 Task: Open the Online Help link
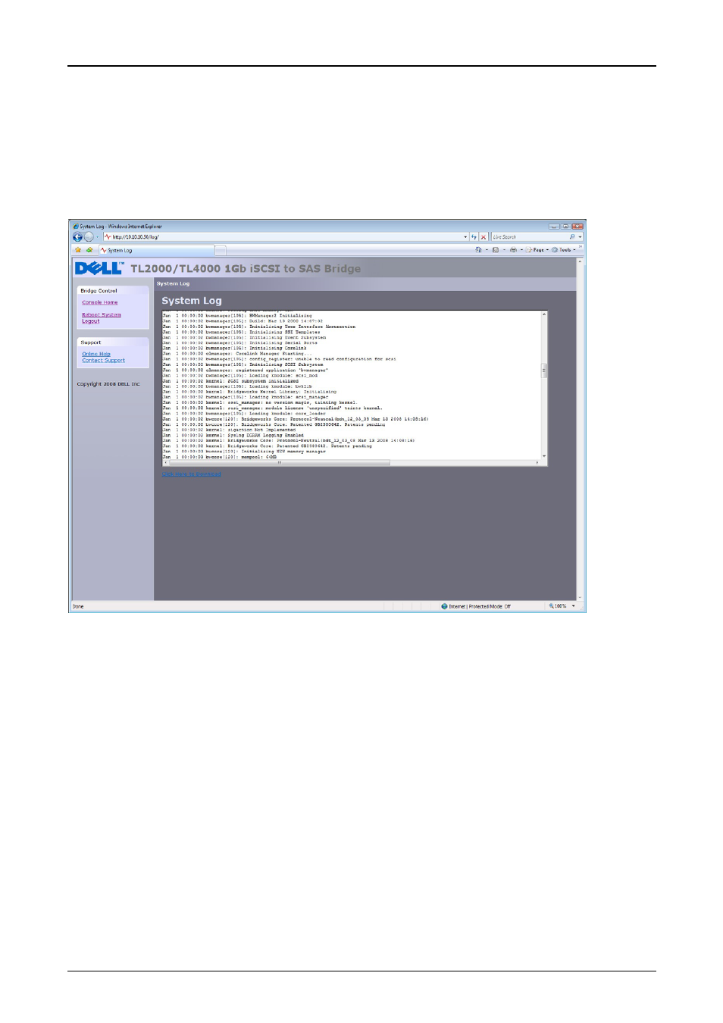[96, 354]
